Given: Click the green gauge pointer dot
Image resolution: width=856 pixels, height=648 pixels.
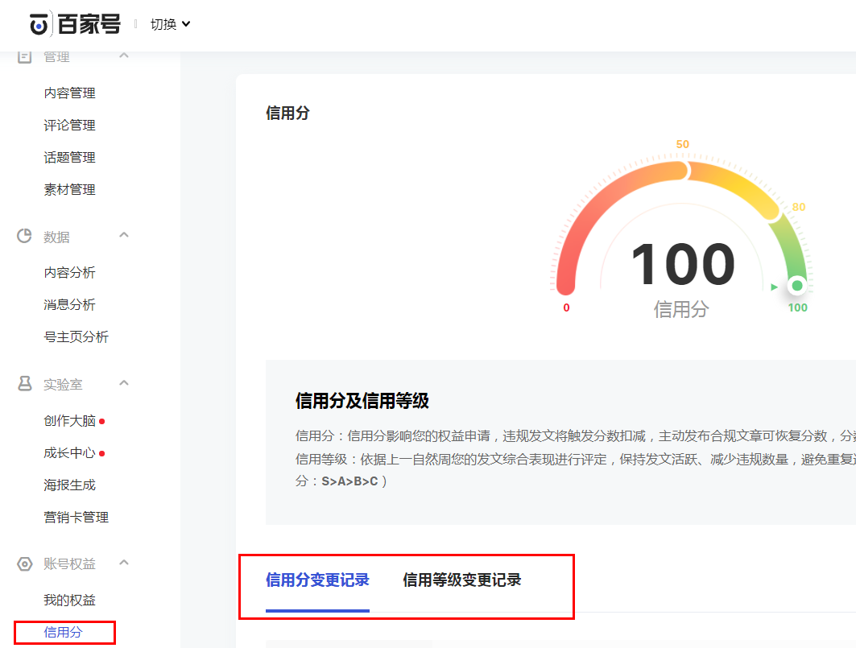Looking at the screenshot, I should point(796,286).
